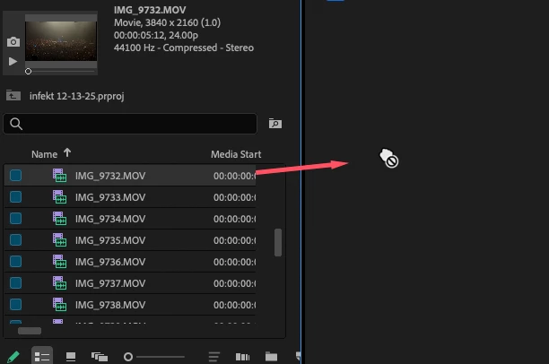Open the Sort Icons menu

coord(213,357)
